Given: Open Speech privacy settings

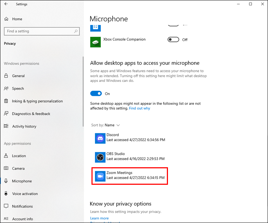Looking at the screenshot, I should [x=18, y=89].
